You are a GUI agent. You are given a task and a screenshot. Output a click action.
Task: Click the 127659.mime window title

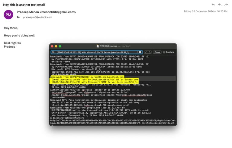click(x=108, y=46)
